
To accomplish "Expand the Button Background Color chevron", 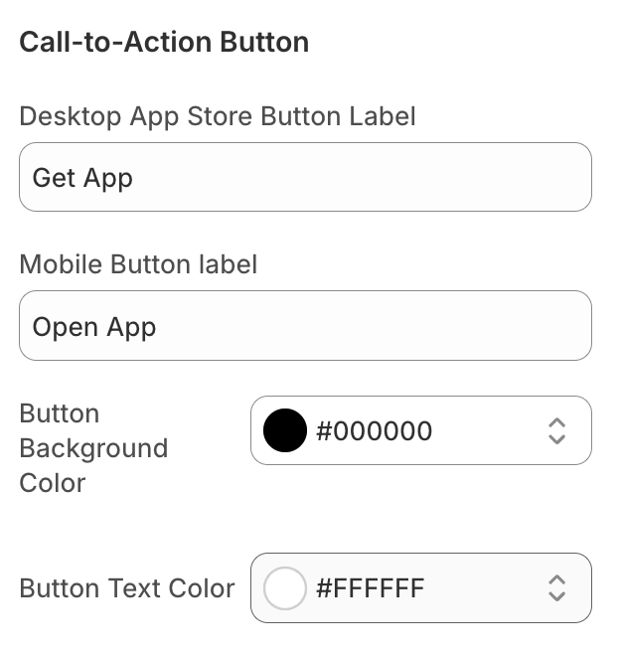I will tap(556, 430).
